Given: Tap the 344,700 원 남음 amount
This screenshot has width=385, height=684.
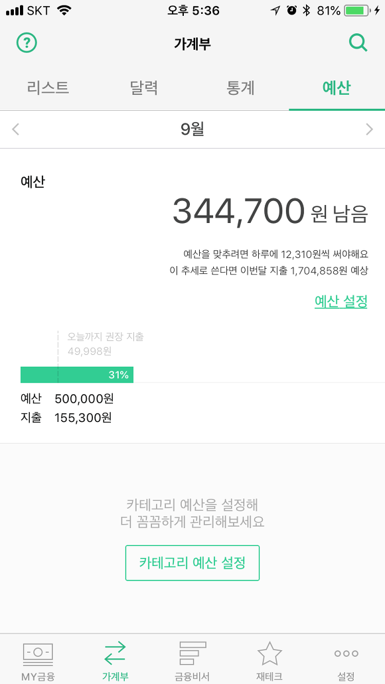Looking at the screenshot, I should (x=270, y=211).
